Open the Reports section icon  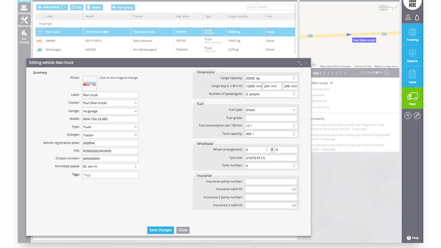(412, 56)
